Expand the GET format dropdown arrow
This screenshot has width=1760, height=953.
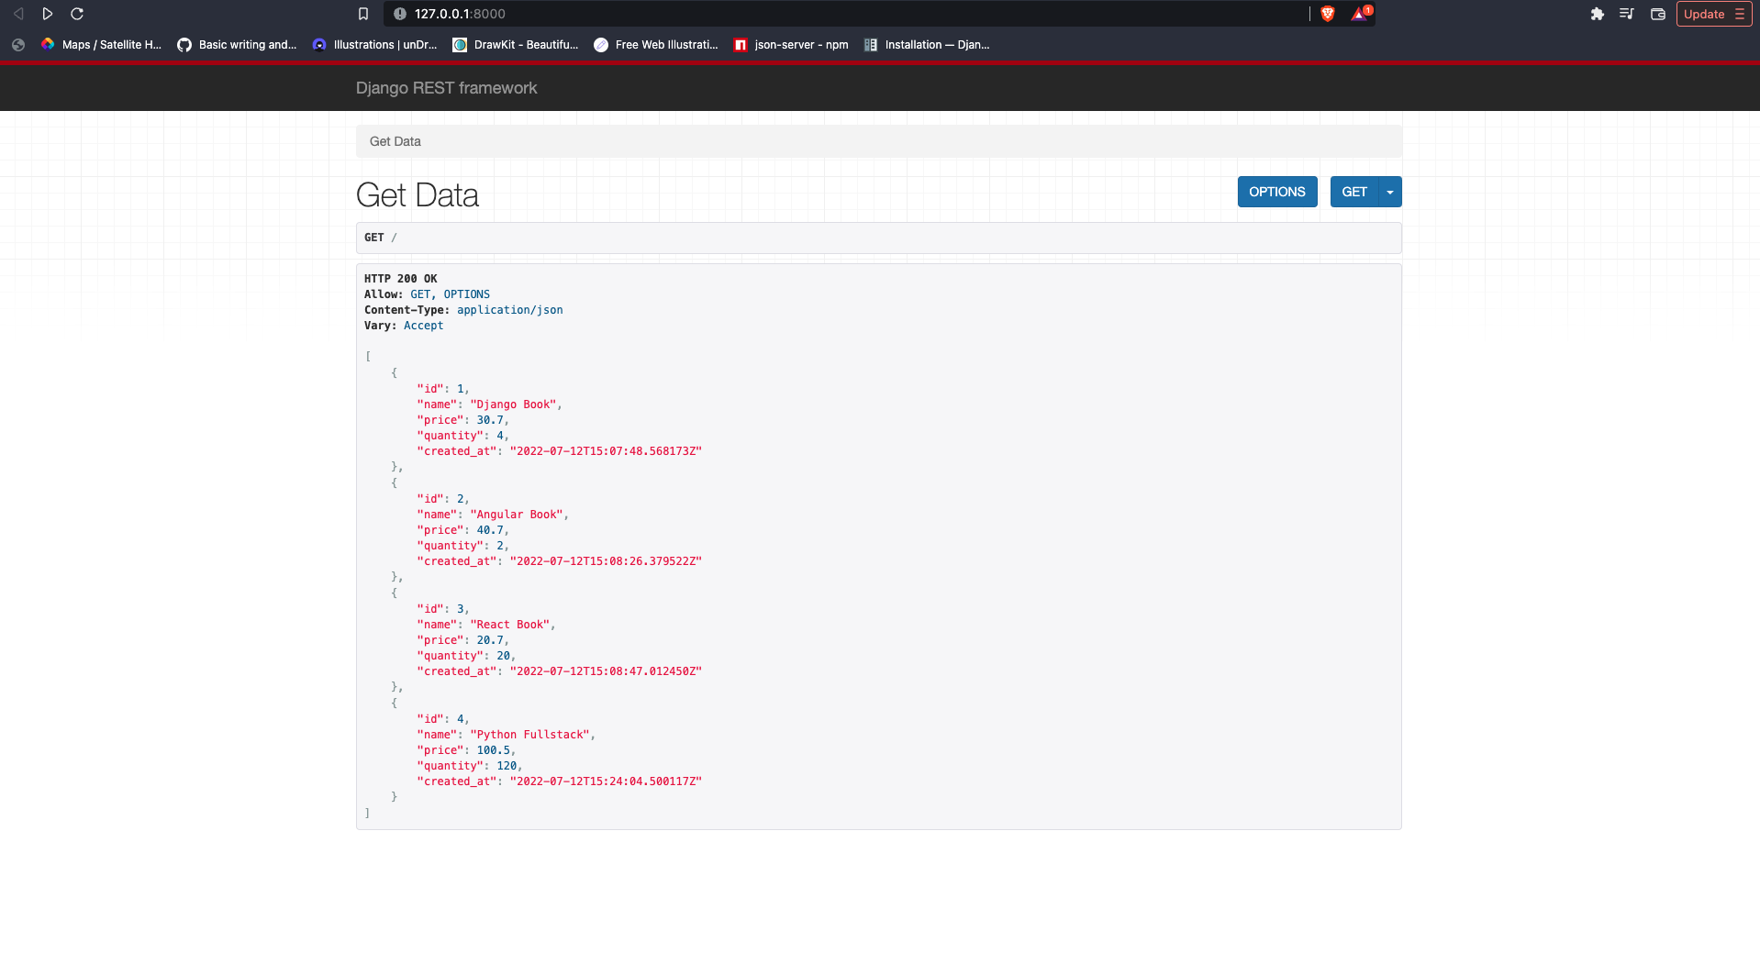point(1390,192)
